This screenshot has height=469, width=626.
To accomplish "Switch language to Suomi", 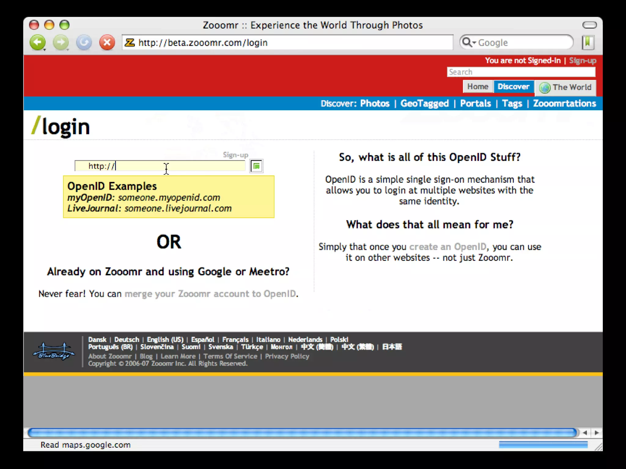I will 191,347.
